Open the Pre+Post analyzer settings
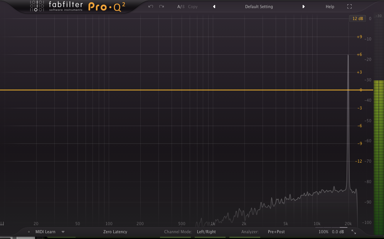Image resolution: width=384 pixels, height=239 pixels. (x=276, y=232)
